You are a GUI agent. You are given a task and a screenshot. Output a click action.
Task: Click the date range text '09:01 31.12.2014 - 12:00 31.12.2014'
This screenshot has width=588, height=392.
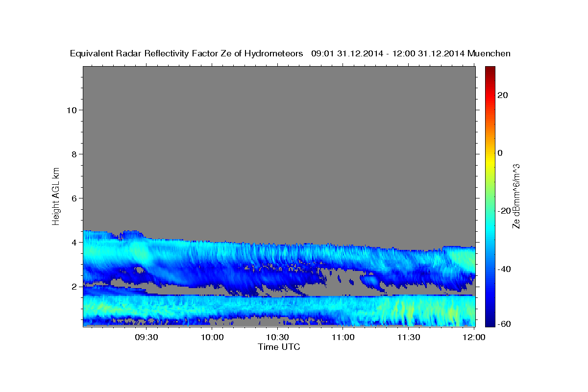pos(388,53)
